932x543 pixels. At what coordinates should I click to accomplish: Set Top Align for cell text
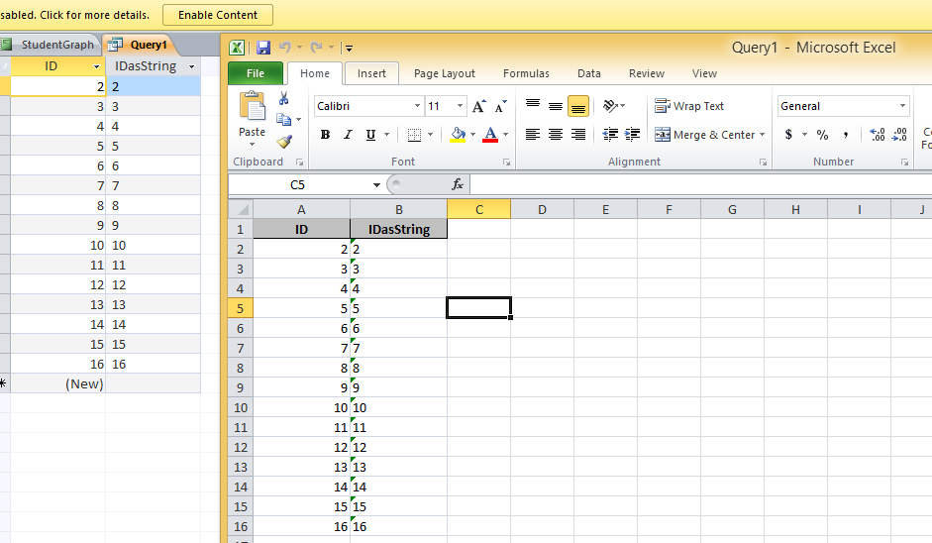[x=533, y=106]
